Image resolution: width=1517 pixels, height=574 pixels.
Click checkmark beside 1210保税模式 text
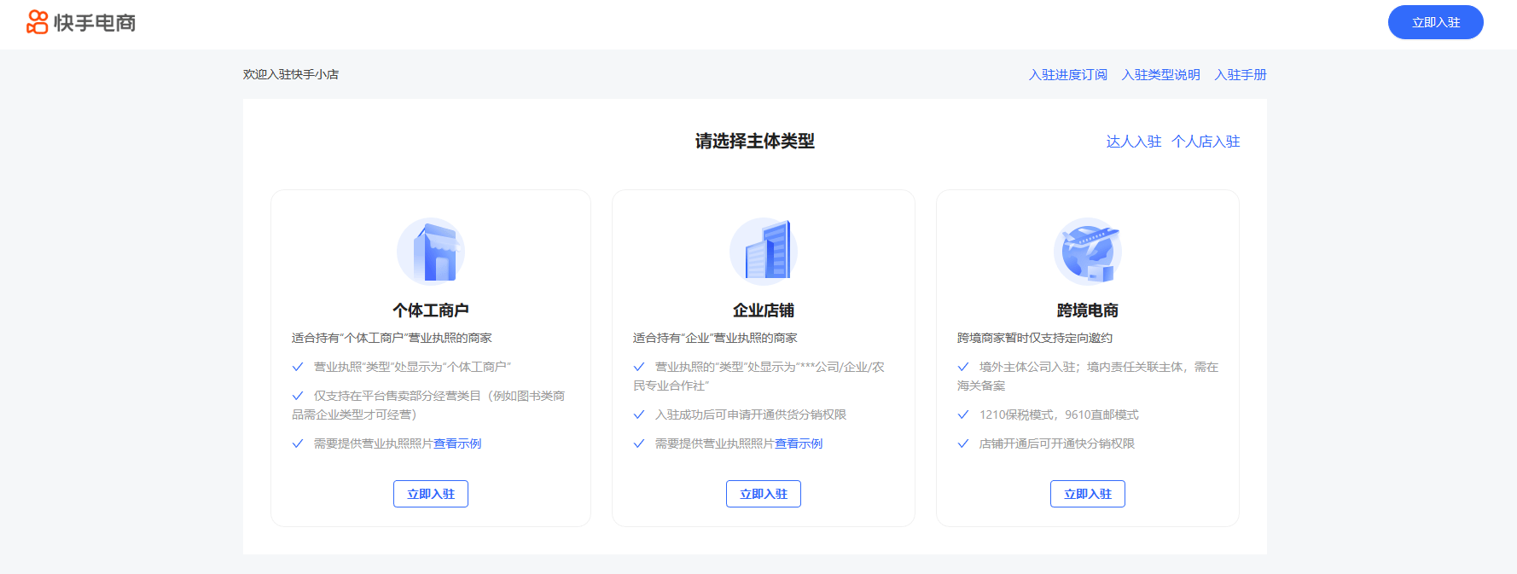tap(963, 415)
